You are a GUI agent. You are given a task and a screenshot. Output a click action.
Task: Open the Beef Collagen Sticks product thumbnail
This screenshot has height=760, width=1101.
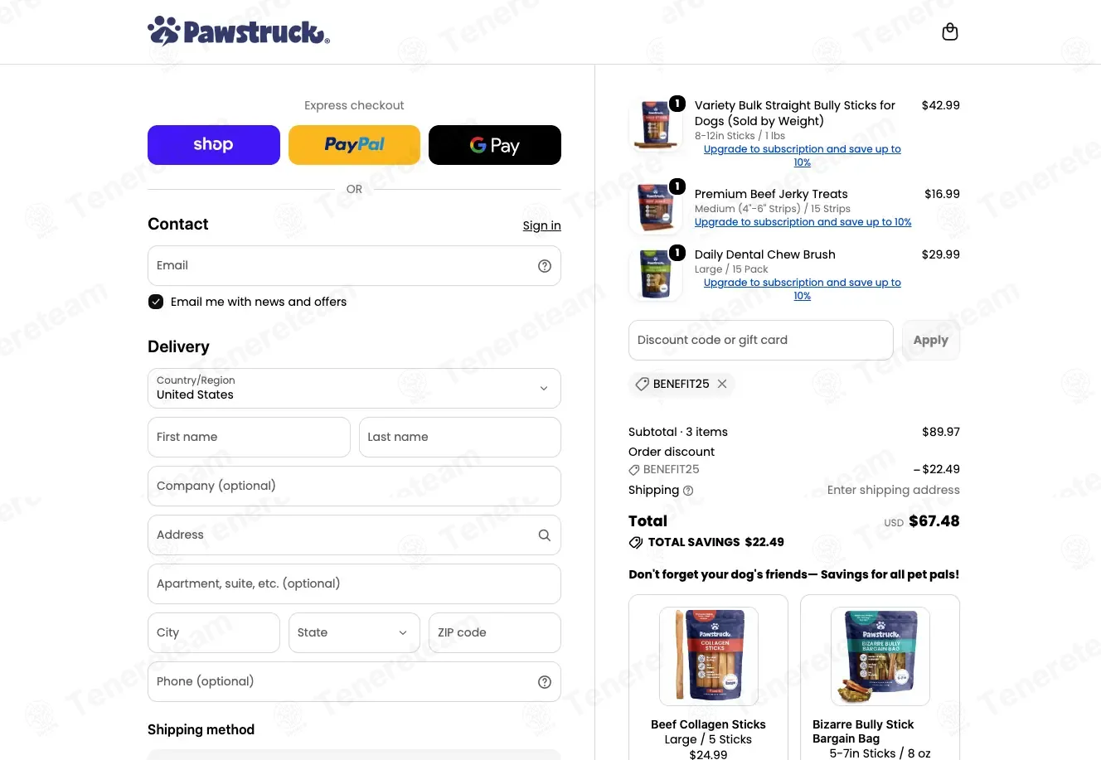pyautogui.click(x=709, y=656)
